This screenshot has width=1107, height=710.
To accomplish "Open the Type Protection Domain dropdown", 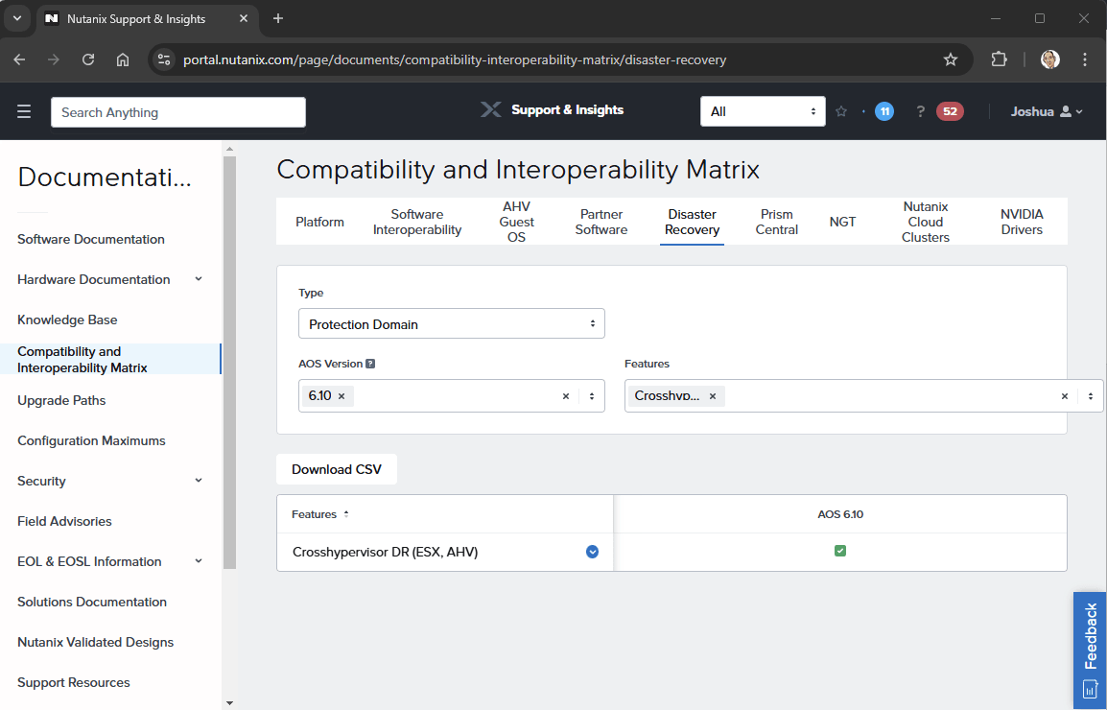I will tap(452, 323).
